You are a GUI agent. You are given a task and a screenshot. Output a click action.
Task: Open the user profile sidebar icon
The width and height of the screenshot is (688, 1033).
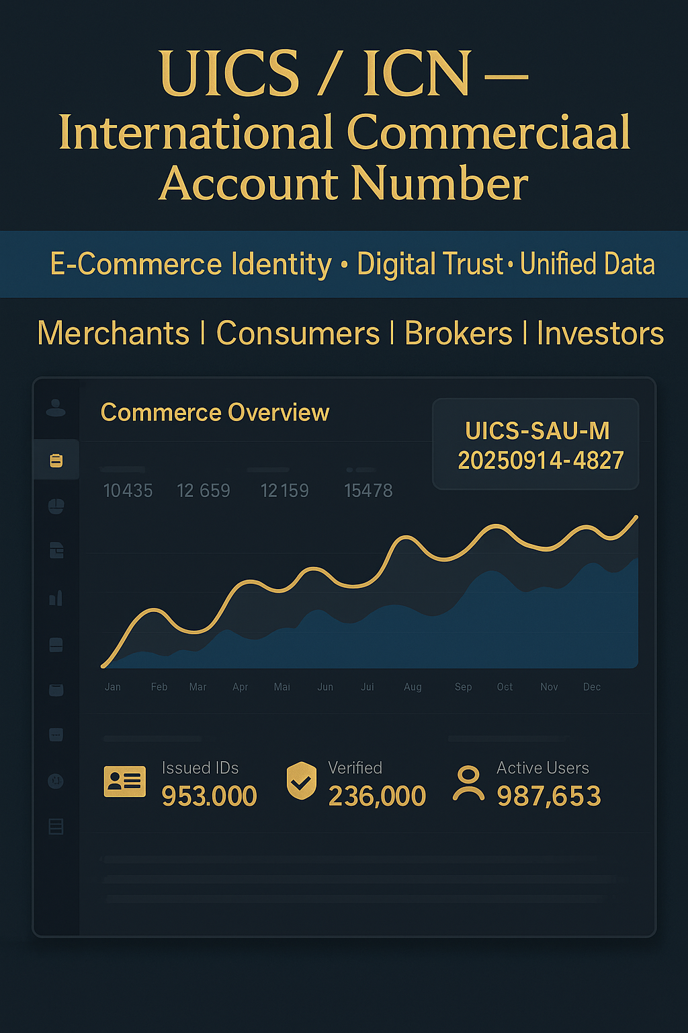56,408
